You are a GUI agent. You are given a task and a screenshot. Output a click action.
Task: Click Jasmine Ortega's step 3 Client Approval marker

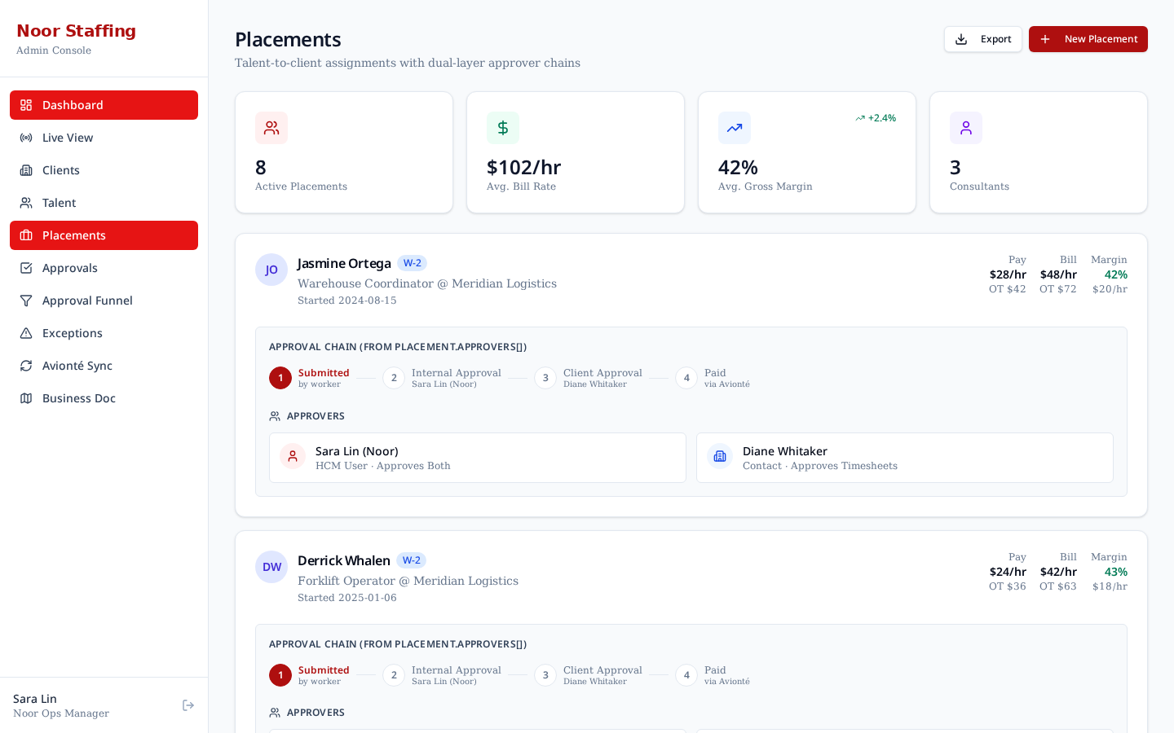tap(545, 378)
